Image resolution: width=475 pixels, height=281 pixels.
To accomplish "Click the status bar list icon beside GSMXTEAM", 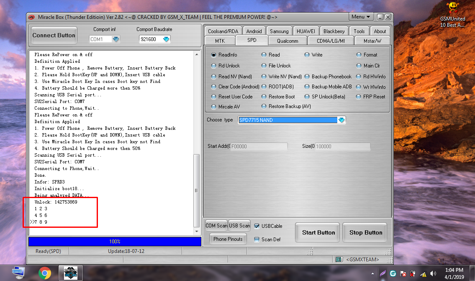I will click(x=339, y=260).
